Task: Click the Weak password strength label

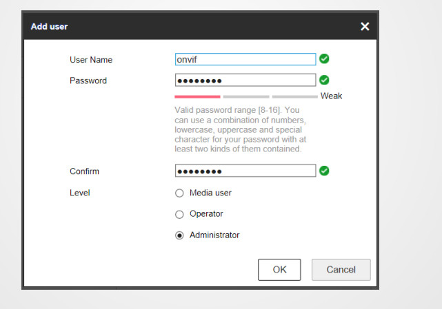Action: tap(331, 96)
